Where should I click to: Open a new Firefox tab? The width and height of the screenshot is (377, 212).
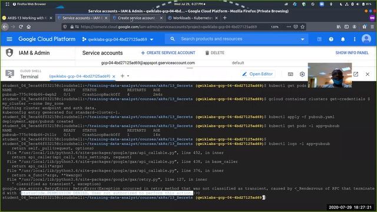pyautogui.click(x=225, y=18)
